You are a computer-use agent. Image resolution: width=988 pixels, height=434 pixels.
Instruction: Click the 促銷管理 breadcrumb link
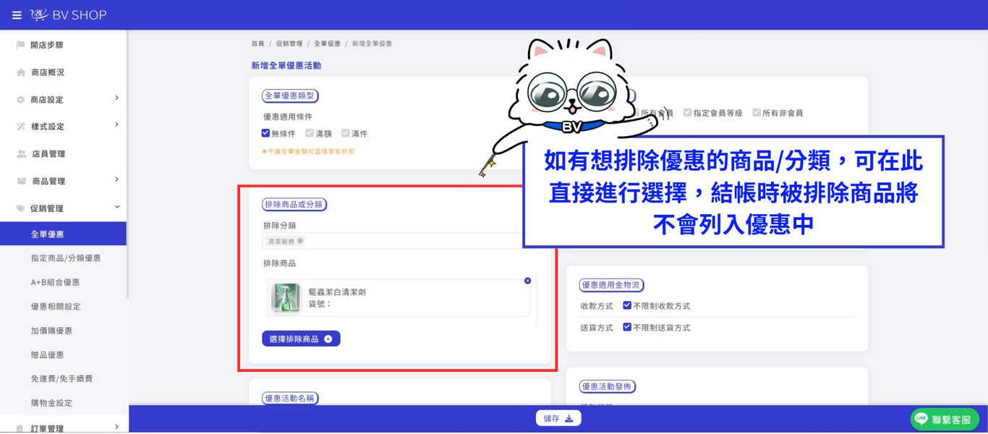click(x=289, y=44)
